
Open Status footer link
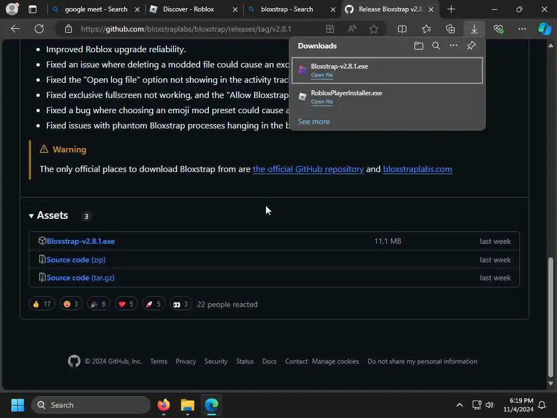point(245,361)
